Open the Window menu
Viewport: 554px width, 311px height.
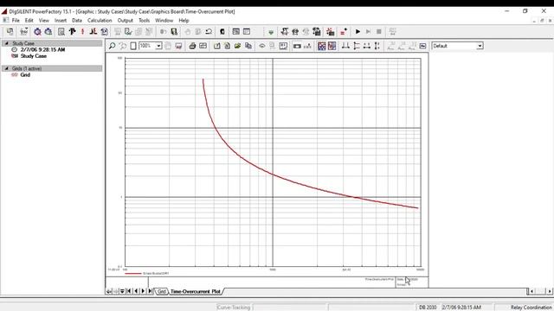coord(164,21)
